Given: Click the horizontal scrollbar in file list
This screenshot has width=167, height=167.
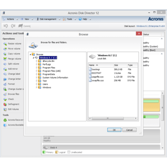Looking at the screenshot, I should click(x=108, y=118).
